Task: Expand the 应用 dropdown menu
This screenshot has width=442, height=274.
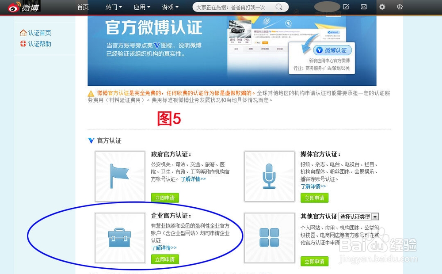Action: pos(142,7)
